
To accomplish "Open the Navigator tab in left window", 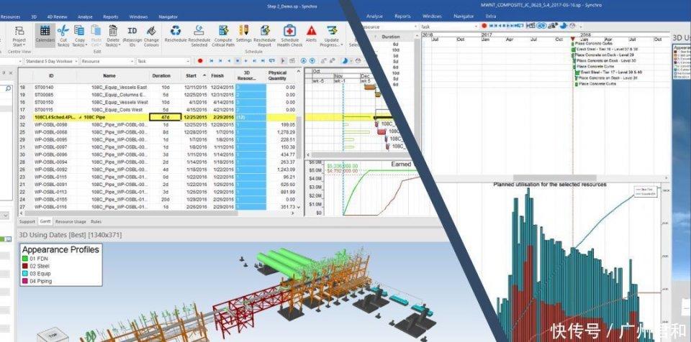I will pyautogui.click(x=168, y=17).
